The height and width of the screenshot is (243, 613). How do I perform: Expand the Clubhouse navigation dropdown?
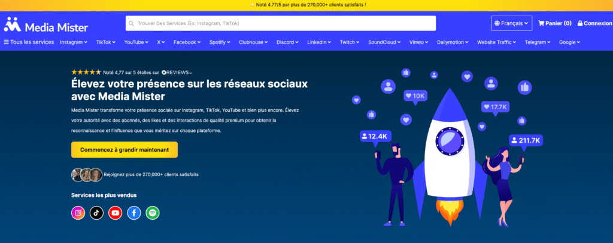click(253, 42)
